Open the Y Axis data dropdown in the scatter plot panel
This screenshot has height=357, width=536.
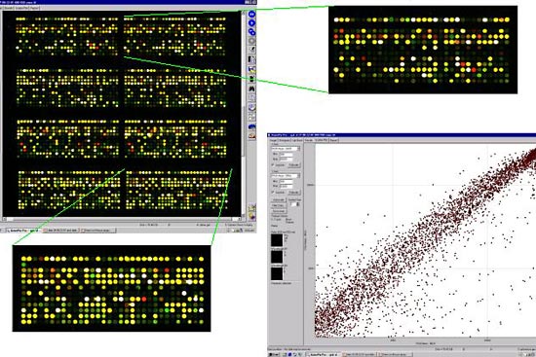tap(286, 176)
